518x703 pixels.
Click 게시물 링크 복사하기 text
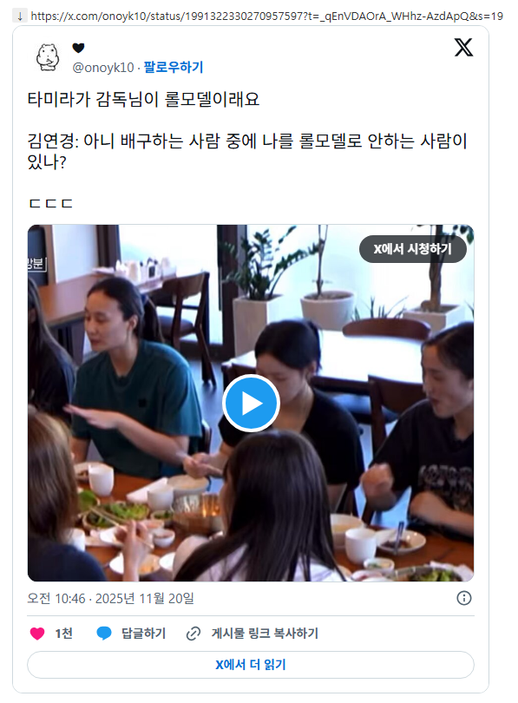265,634
